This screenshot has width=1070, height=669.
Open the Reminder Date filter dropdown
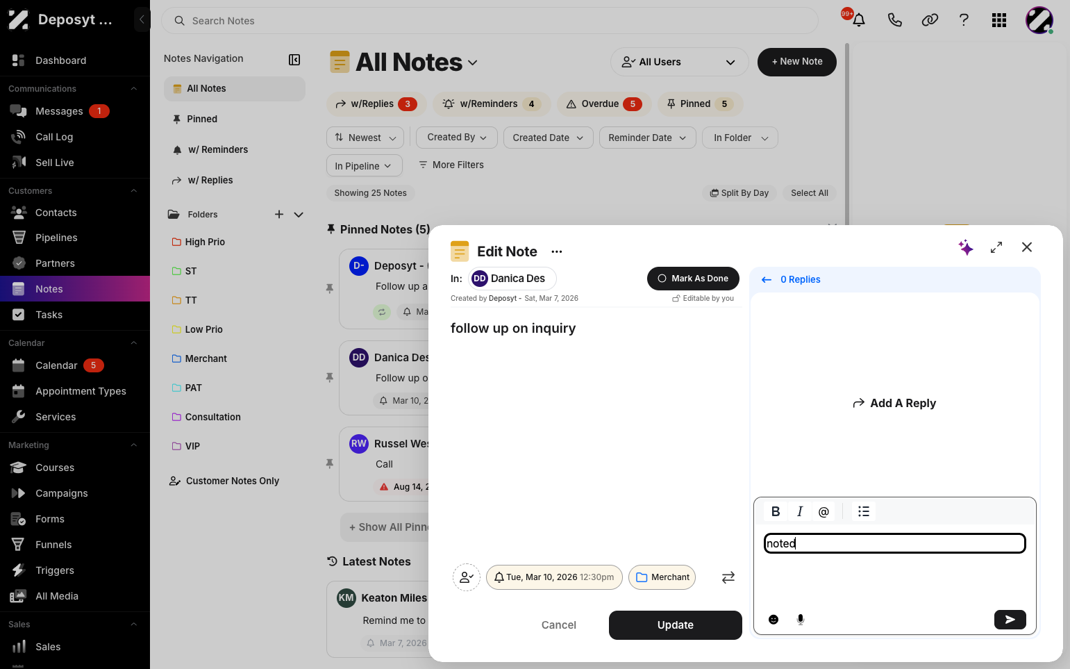647,138
